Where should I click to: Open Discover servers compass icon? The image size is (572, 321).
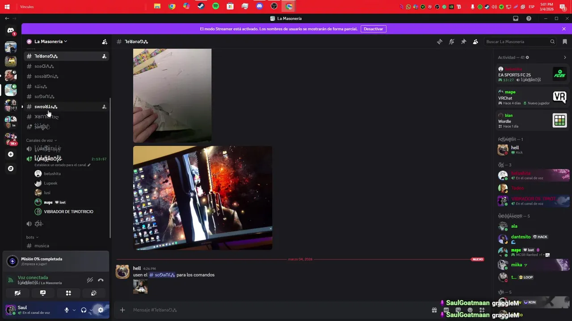click(x=11, y=169)
